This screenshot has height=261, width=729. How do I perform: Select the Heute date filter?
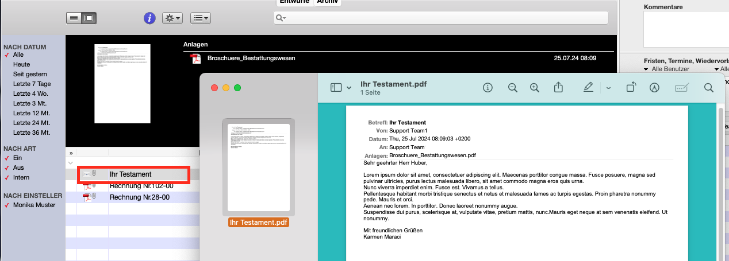point(21,64)
